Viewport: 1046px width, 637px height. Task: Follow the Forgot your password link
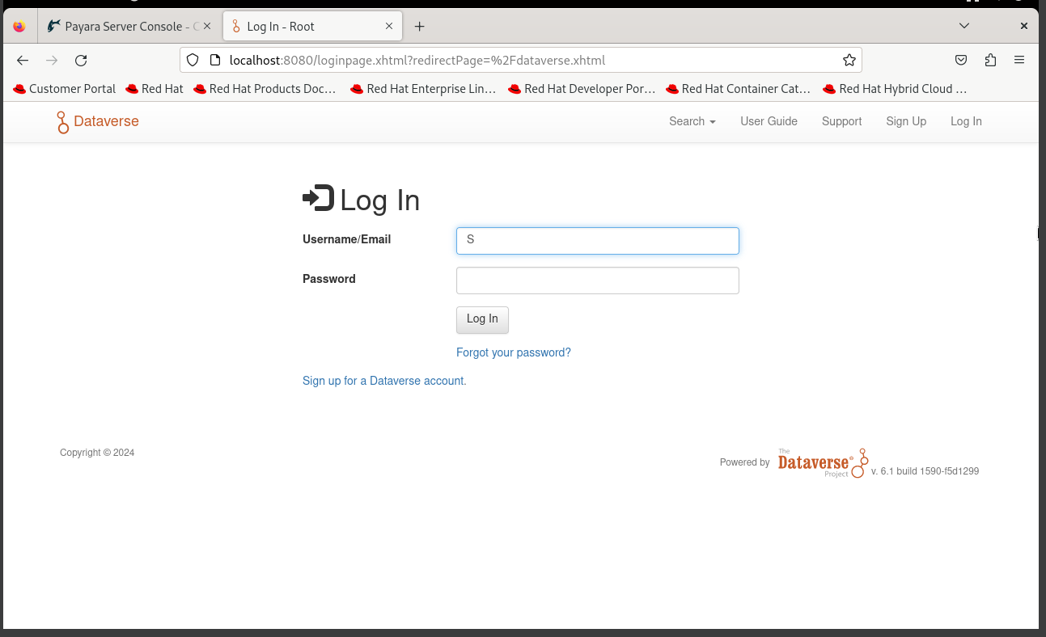tap(513, 352)
